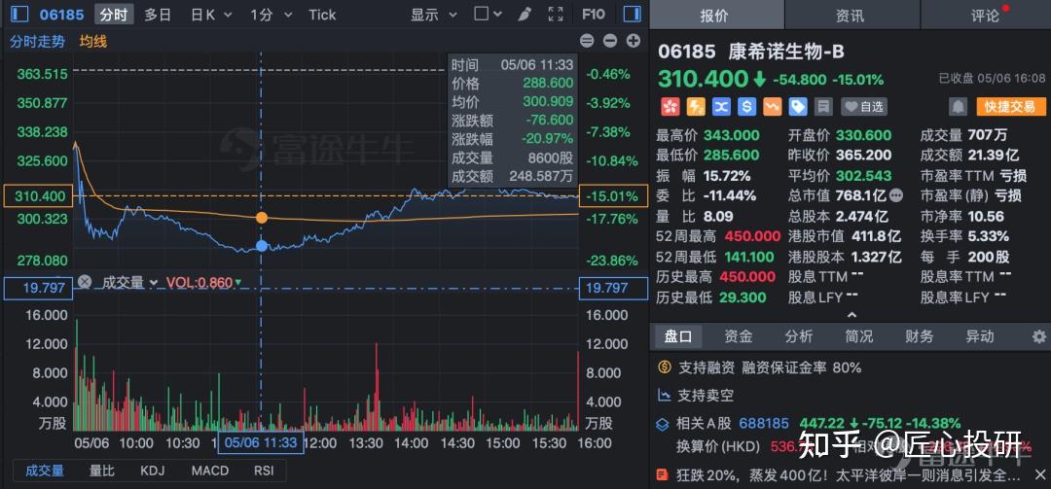Screen dimensions: 1051x489
Task: Click the 换手率 5.33% value
Action: click(990, 236)
